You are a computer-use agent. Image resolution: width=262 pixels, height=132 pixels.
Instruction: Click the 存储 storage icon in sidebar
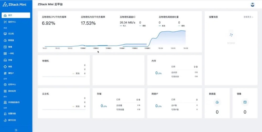pos(5,60)
